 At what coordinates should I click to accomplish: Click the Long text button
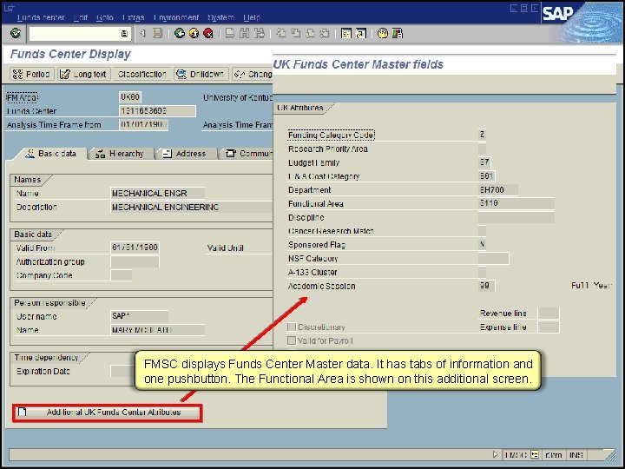click(x=83, y=74)
